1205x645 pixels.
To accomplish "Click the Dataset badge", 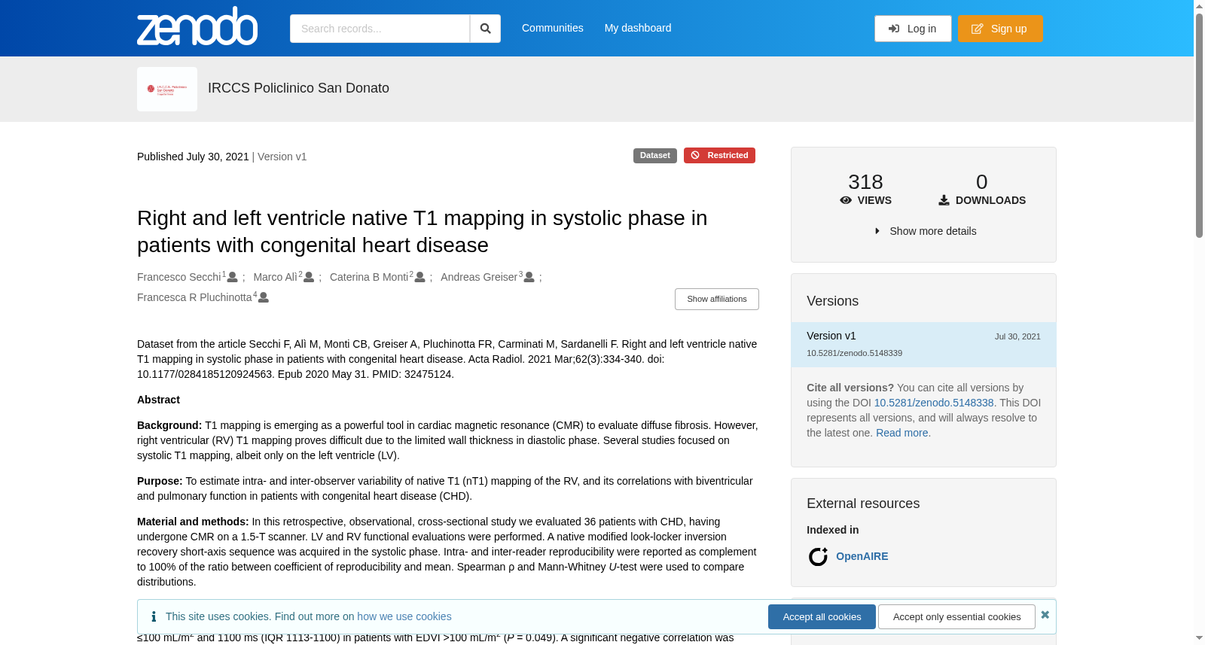I will pyautogui.click(x=655, y=155).
